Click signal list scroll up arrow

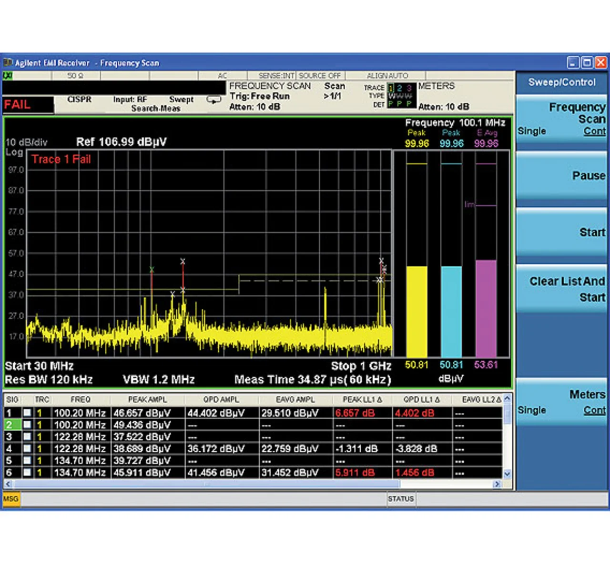(x=507, y=398)
